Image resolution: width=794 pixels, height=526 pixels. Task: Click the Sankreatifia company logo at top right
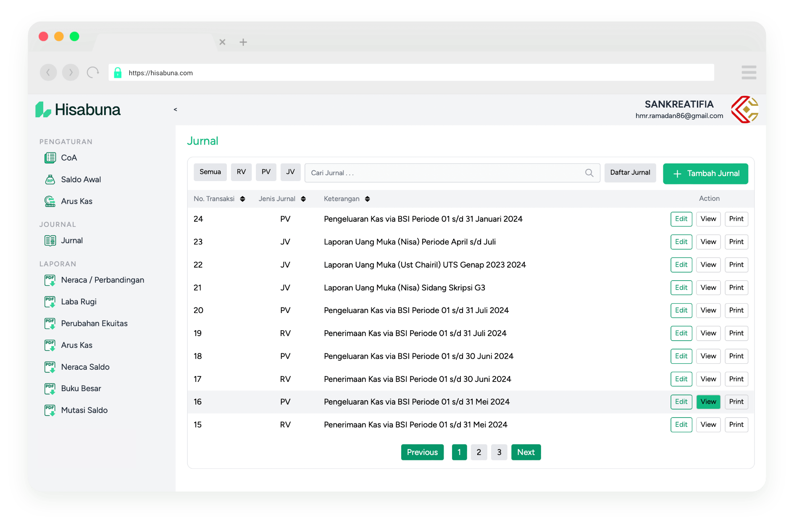coord(745,109)
